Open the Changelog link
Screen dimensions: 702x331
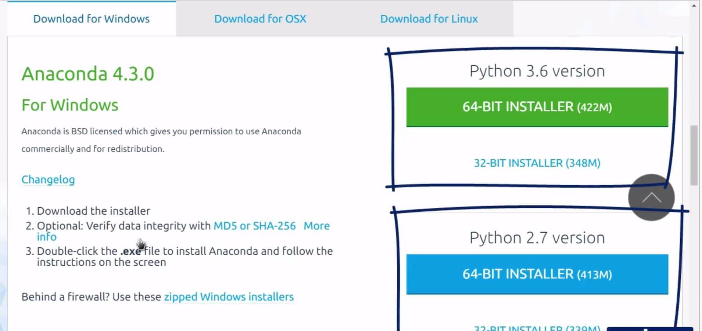48,179
